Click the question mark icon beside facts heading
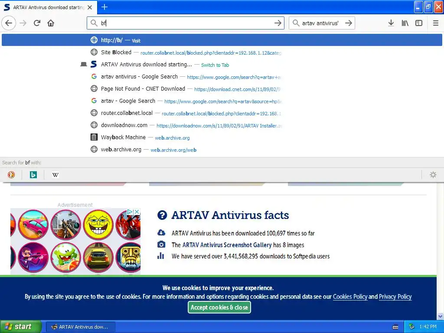Image resolution: width=444 pixels, height=333 pixels. coord(162,215)
